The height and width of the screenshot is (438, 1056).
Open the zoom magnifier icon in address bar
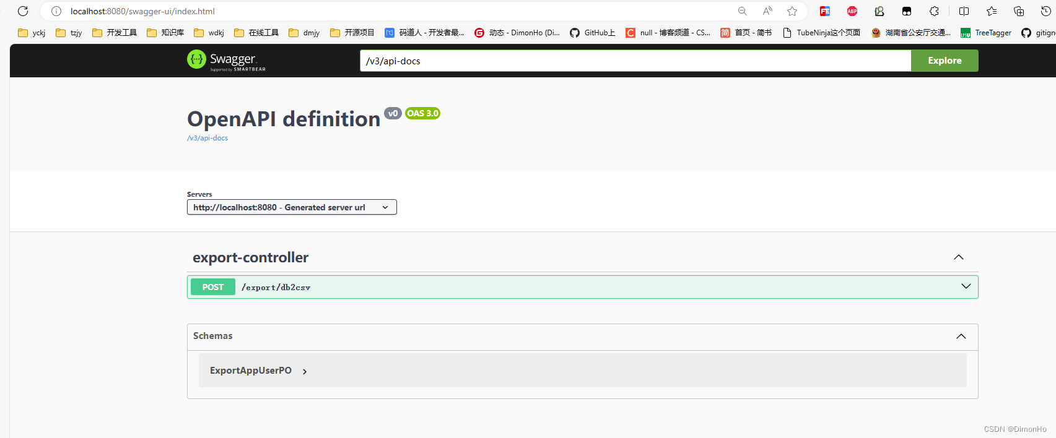point(743,11)
